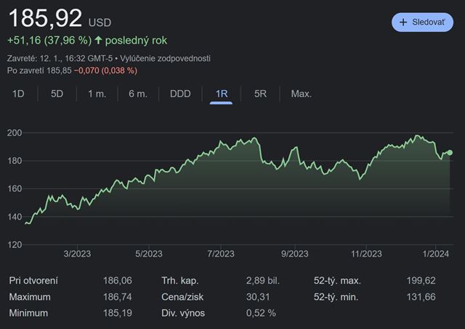
Task: Open the Vylúčenie zodpovednosti disclaimer link
Action: 166,58
